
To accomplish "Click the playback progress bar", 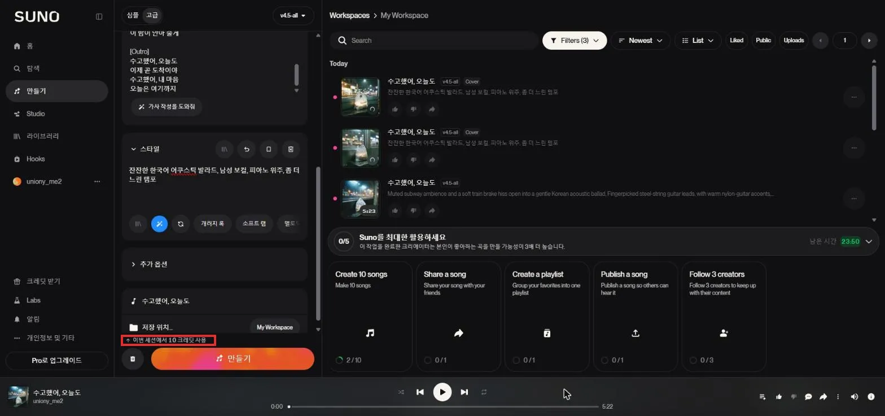I will click(x=443, y=406).
